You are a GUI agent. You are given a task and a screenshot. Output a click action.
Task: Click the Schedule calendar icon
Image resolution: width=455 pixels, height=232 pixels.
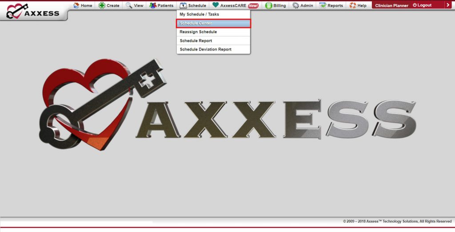183,5
